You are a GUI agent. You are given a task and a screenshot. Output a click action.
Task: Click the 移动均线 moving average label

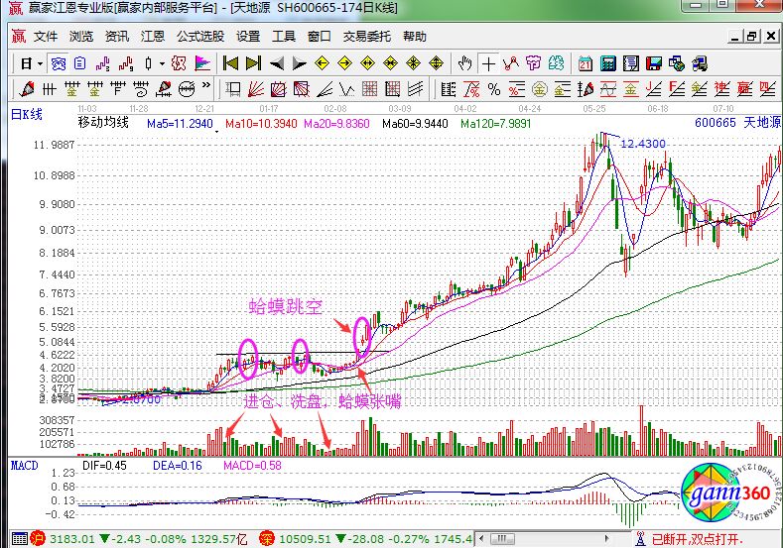103,124
